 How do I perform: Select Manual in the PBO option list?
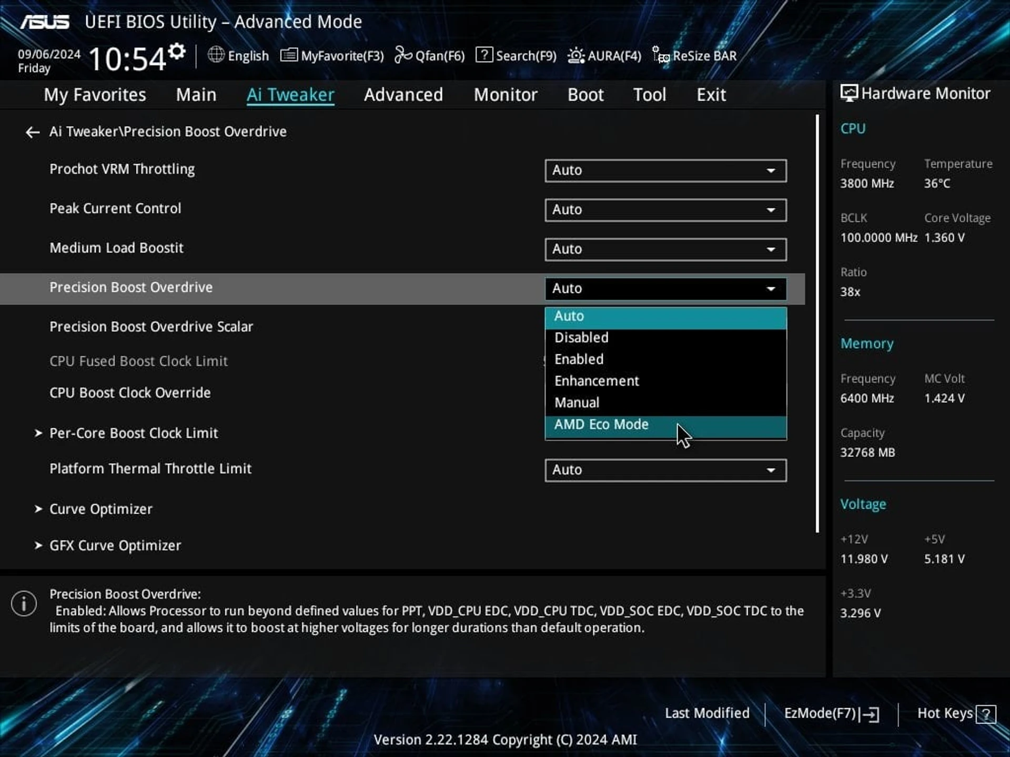665,403
